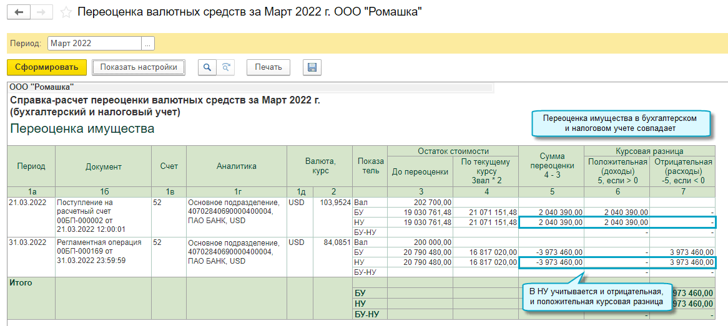728x326 pixels.
Task: Click the exchange rate cell 84,0851
Action: click(x=333, y=242)
